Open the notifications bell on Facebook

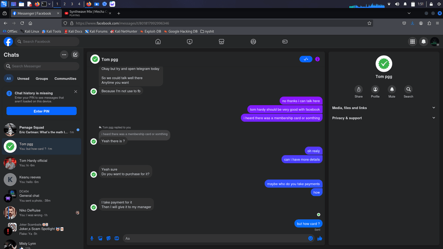coord(424,42)
